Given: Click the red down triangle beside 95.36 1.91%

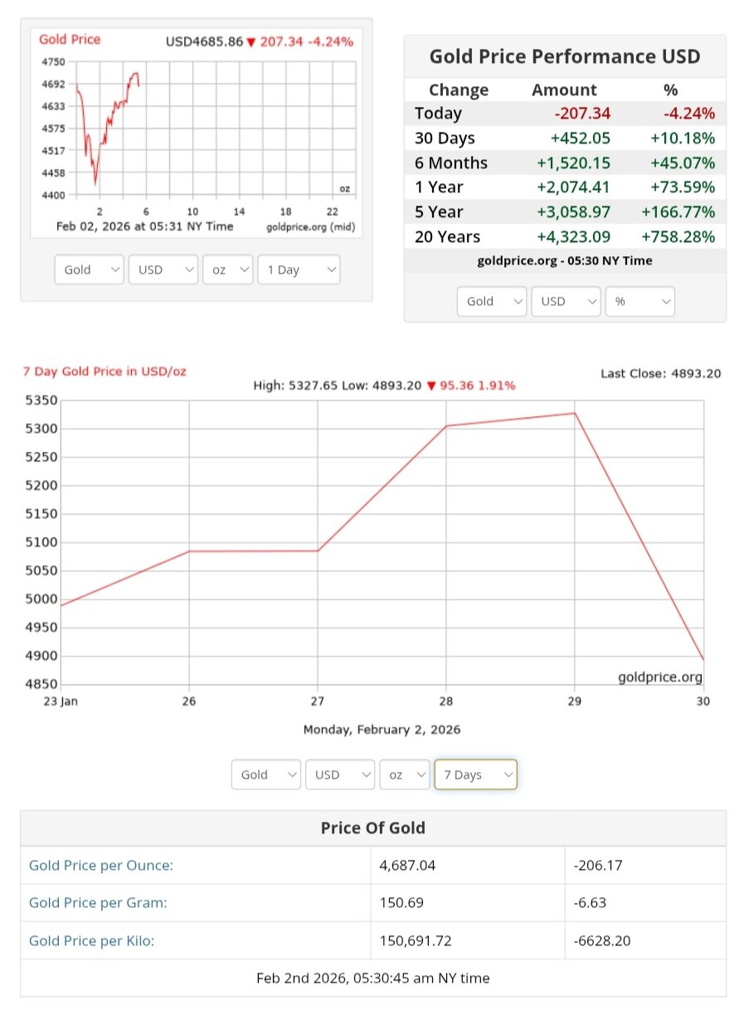Looking at the screenshot, I should 431,386.
